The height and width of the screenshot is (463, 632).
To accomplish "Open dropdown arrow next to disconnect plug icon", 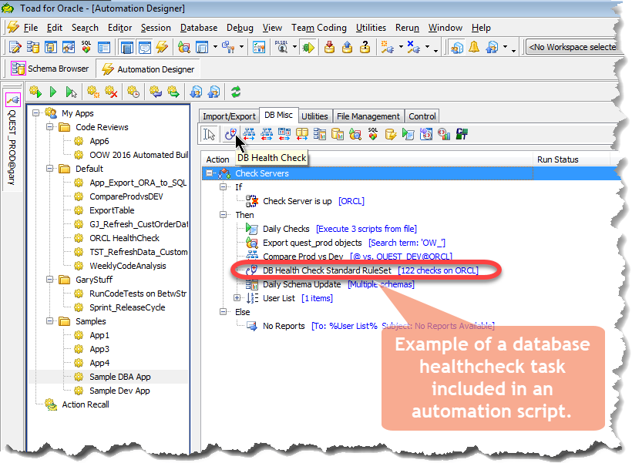I will [427, 47].
